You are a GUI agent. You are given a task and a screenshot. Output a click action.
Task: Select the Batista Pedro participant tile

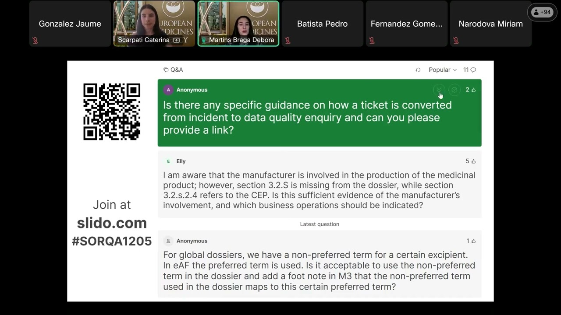tap(323, 24)
